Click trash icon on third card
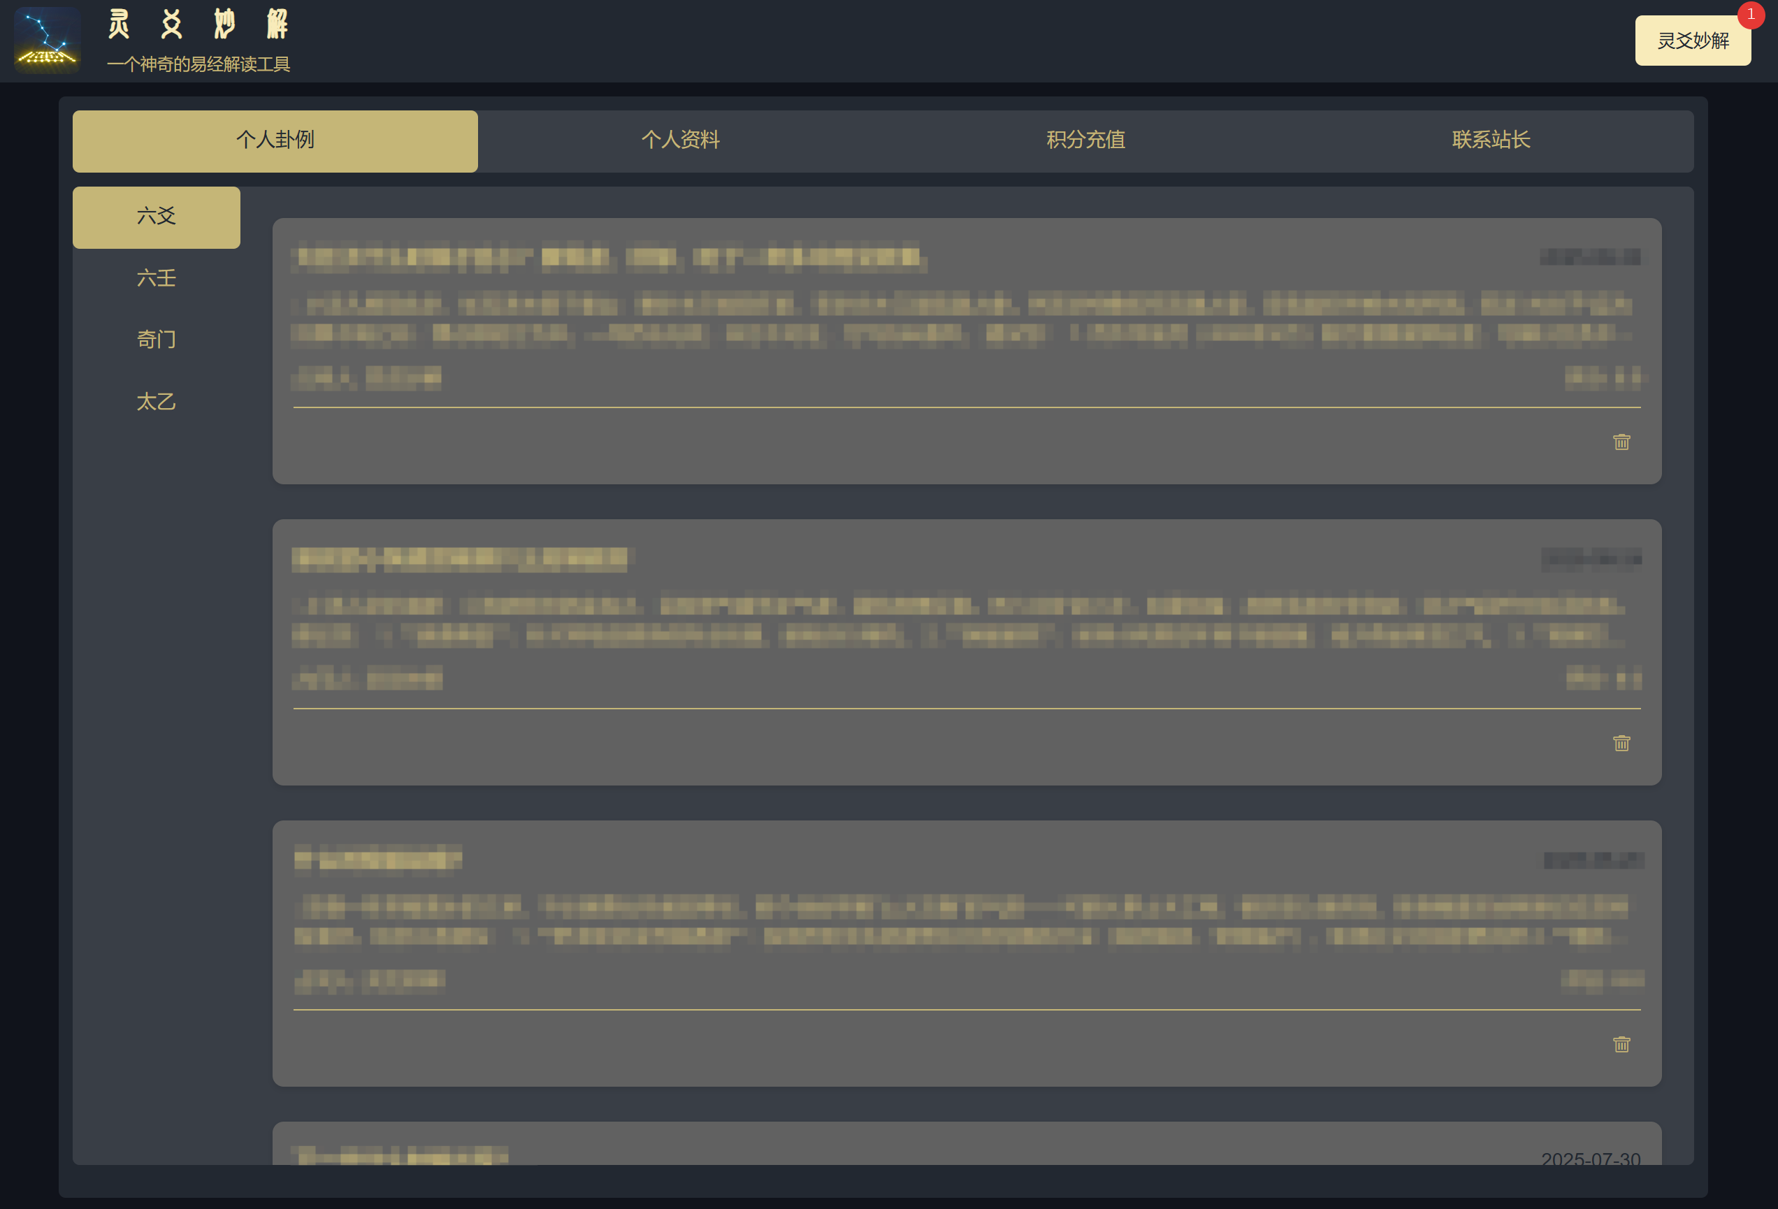1778x1209 pixels. click(1621, 1045)
